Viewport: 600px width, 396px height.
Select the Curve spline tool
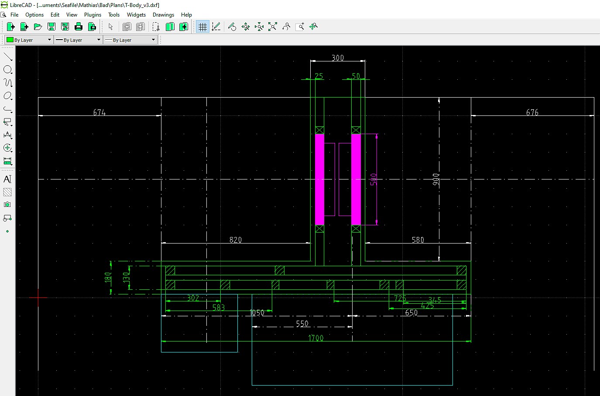point(7,83)
